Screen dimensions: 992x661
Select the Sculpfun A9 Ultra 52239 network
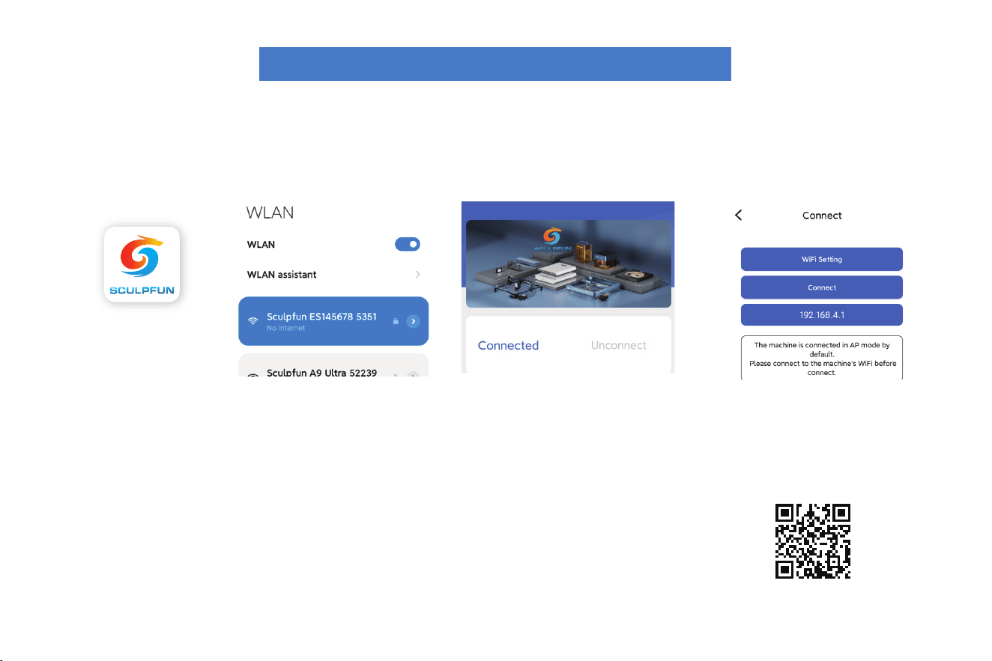tap(333, 365)
